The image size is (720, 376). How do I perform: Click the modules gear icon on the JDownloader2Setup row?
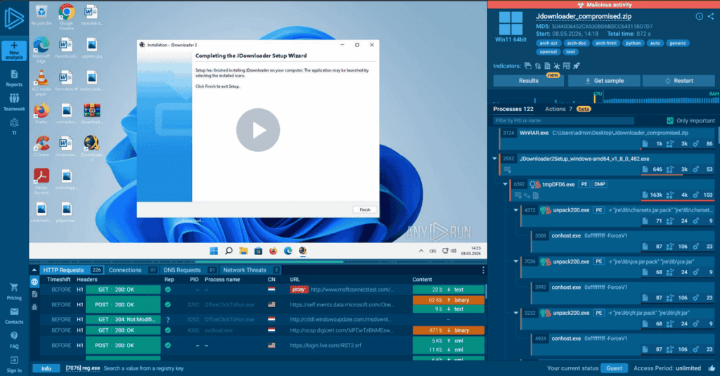(x=695, y=169)
